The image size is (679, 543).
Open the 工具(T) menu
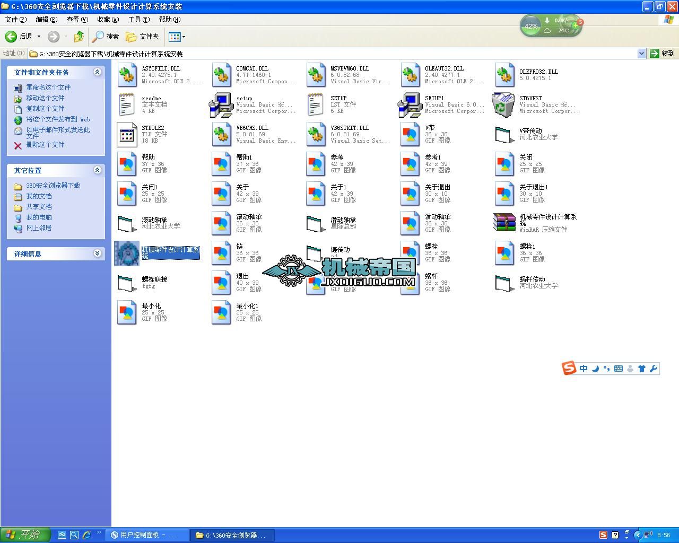point(138,20)
